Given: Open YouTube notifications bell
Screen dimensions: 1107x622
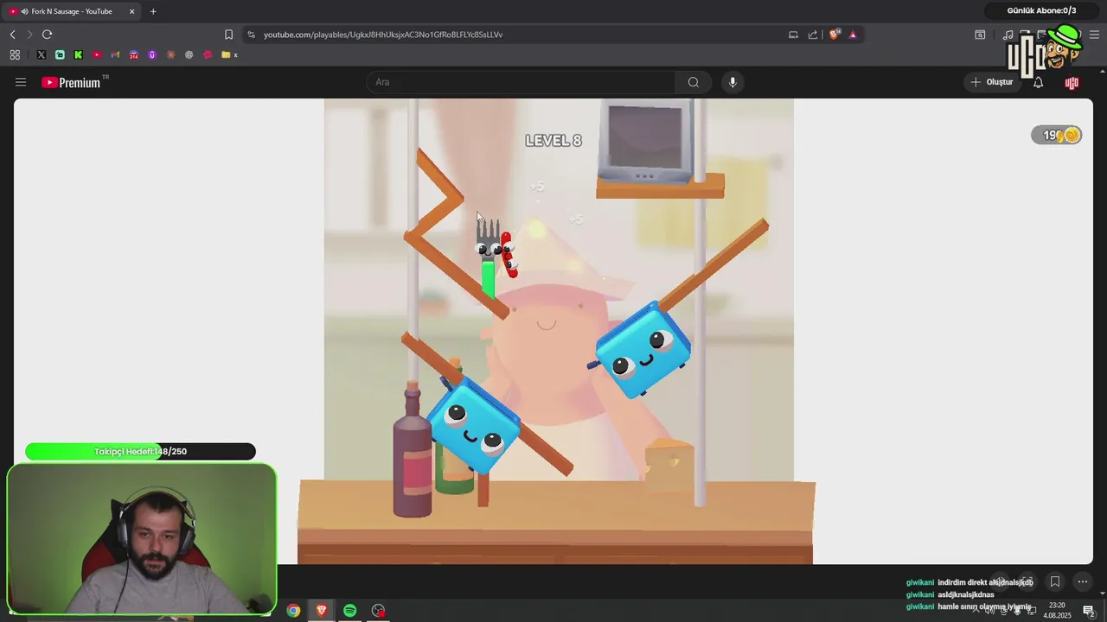Looking at the screenshot, I should pyautogui.click(x=1038, y=82).
